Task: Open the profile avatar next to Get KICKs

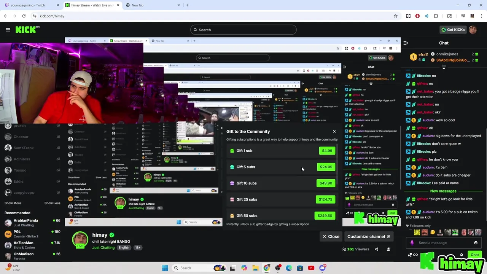Action: pyautogui.click(x=473, y=30)
